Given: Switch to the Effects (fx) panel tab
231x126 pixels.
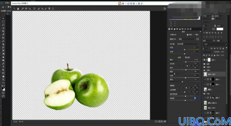Looking at the screenshot, I should click(185, 29).
